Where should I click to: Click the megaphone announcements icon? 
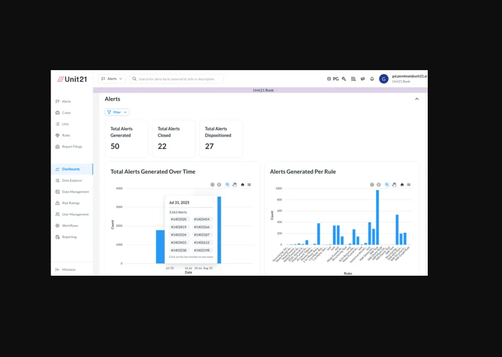pos(362,79)
